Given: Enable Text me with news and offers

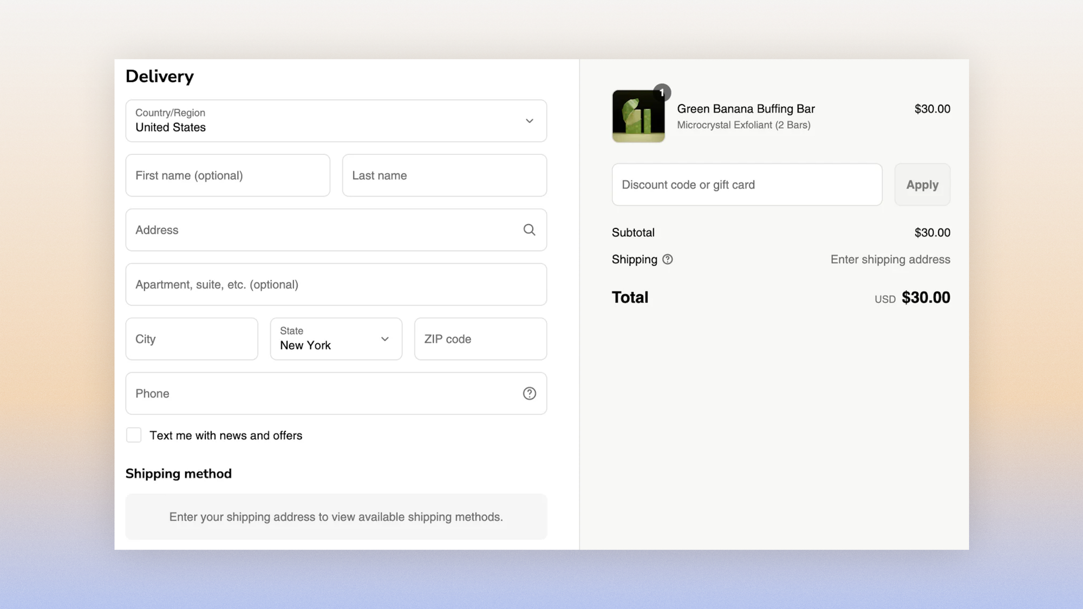Looking at the screenshot, I should tap(134, 435).
